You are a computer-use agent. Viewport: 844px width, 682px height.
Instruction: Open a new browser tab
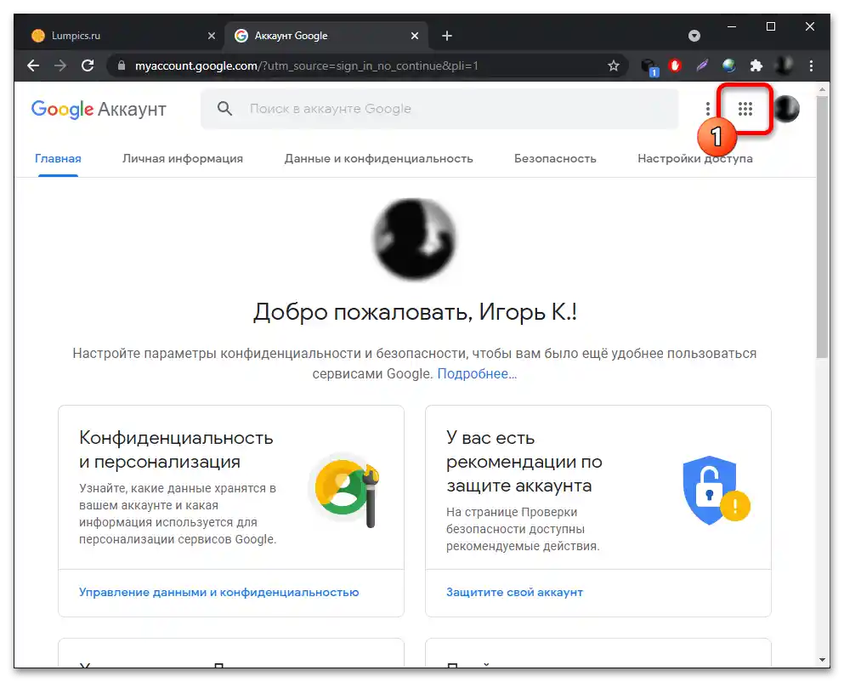tap(447, 36)
